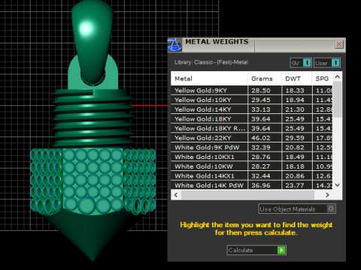The image size is (361, 270).
Task: Select the Yellow Gold:18KY R... row
Action: 252,128
